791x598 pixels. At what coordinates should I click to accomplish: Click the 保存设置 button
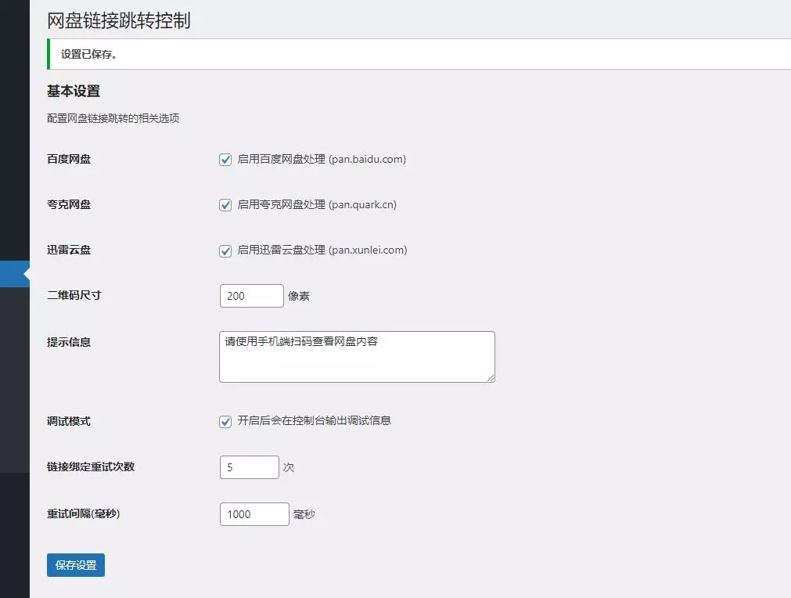(x=76, y=565)
